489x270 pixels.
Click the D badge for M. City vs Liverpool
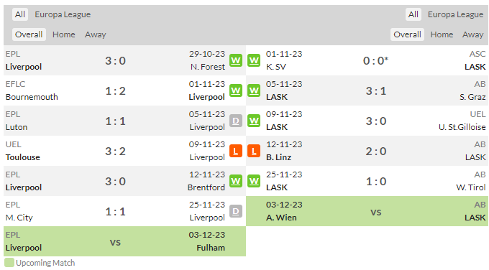[x=236, y=211]
